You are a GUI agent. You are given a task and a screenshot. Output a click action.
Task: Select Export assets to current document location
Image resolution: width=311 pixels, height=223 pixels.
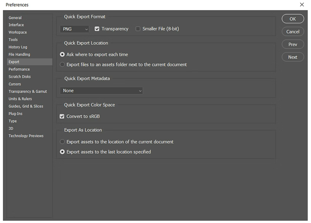point(62,142)
